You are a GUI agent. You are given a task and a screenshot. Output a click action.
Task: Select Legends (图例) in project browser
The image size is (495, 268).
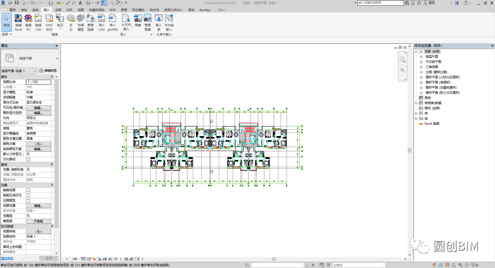[428, 98]
